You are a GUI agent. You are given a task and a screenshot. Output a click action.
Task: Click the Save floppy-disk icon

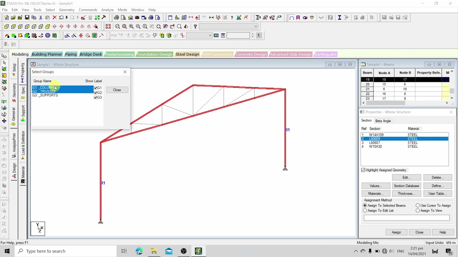(27, 17)
